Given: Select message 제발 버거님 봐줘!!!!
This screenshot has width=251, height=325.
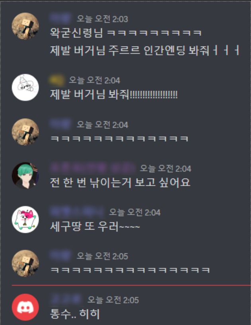Looking at the screenshot, I should pyautogui.click(x=114, y=95).
